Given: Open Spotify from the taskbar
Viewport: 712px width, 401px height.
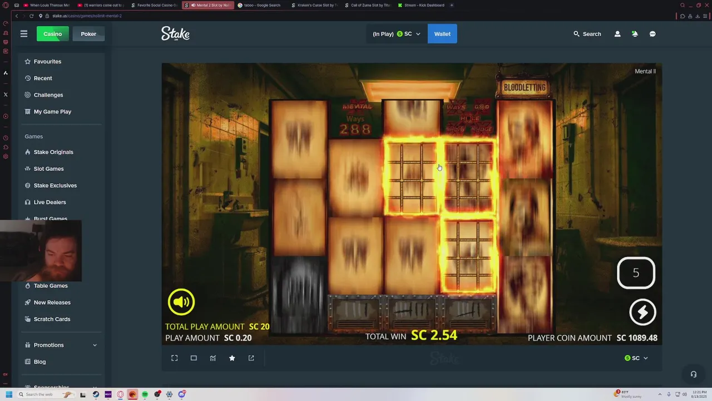Looking at the screenshot, I should click(145, 394).
